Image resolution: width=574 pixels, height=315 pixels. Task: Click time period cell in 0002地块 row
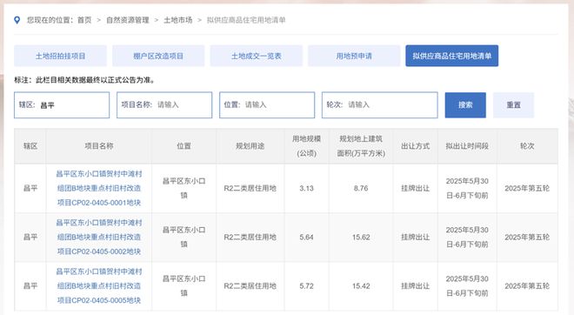click(x=467, y=237)
